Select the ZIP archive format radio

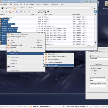click(x=92, y=73)
